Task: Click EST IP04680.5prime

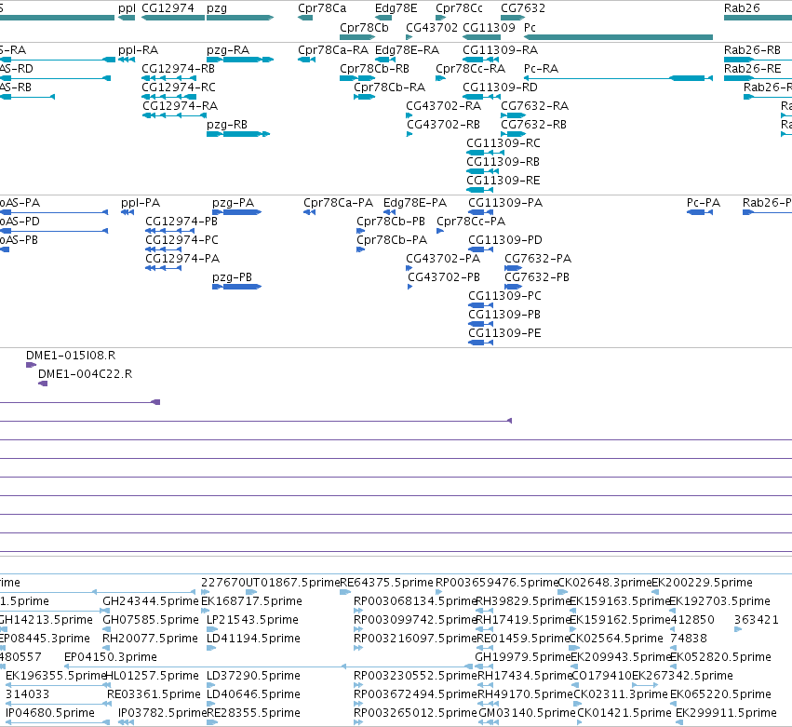Action: click(x=50, y=713)
